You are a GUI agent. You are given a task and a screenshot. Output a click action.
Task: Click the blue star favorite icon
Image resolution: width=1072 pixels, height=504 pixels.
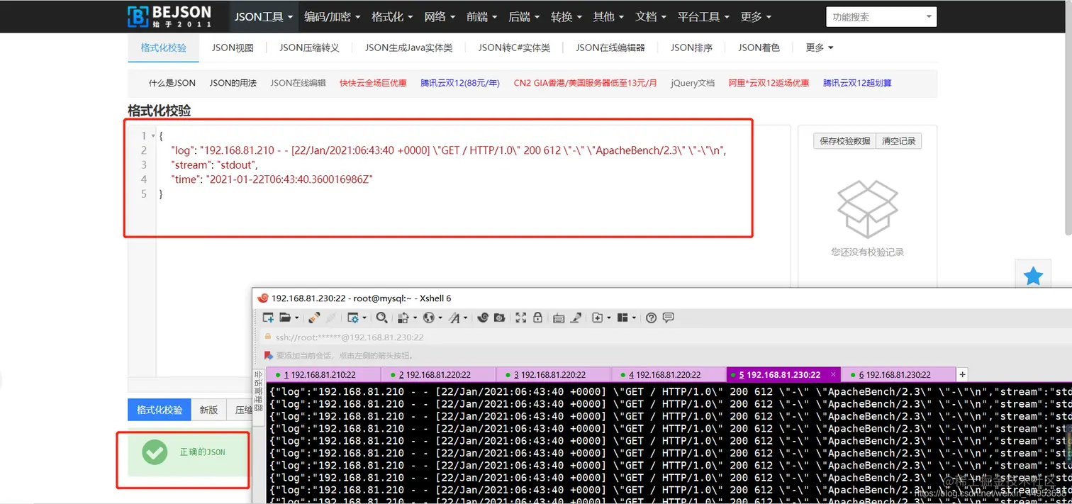[1033, 276]
